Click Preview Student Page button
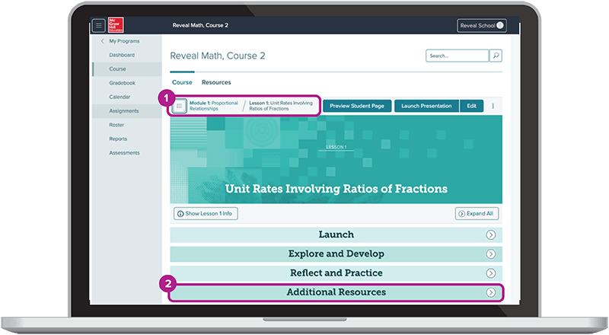The image size is (609, 335). tap(357, 106)
